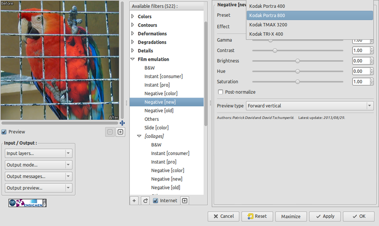
Task: Click the ENSICAEN logo
Action: point(27,203)
